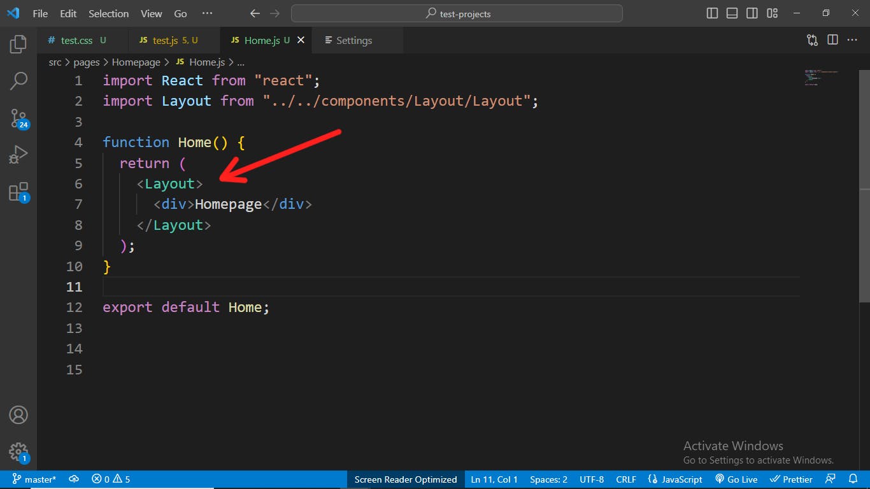Image resolution: width=870 pixels, height=489 pixels.
Task: Open the File menu
Action: click(39, 13)
